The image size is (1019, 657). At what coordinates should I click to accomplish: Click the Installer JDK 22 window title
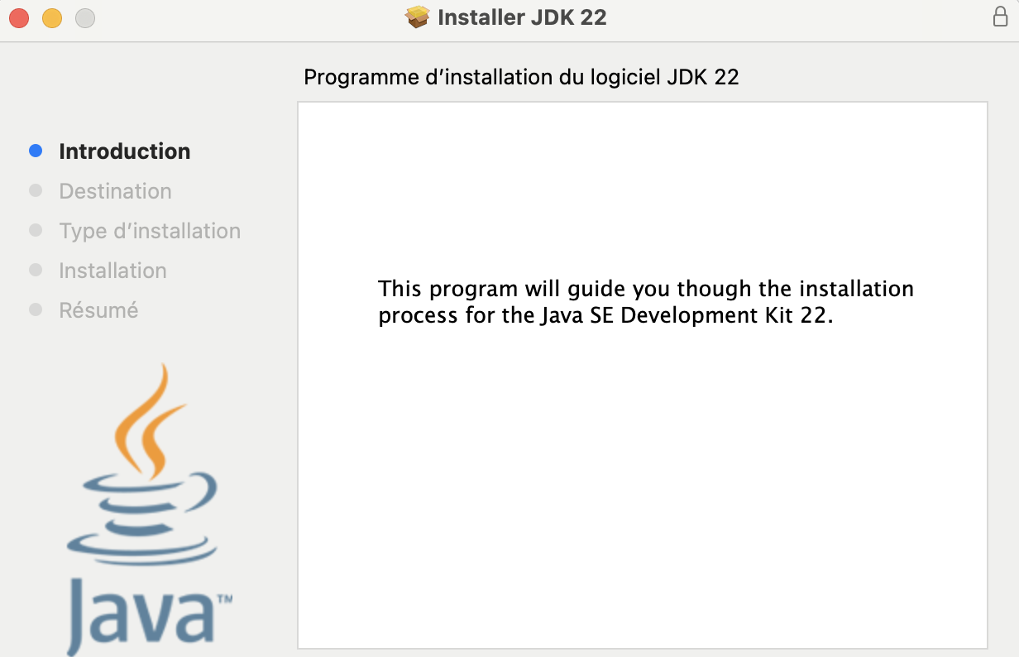pos(521,17)
